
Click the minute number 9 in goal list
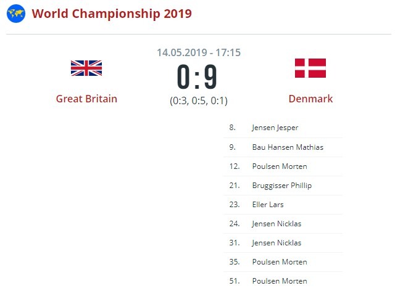click(x=232, y=147)
